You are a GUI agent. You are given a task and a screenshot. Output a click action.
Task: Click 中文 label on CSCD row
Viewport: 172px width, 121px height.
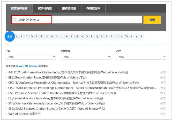(163, 93)
